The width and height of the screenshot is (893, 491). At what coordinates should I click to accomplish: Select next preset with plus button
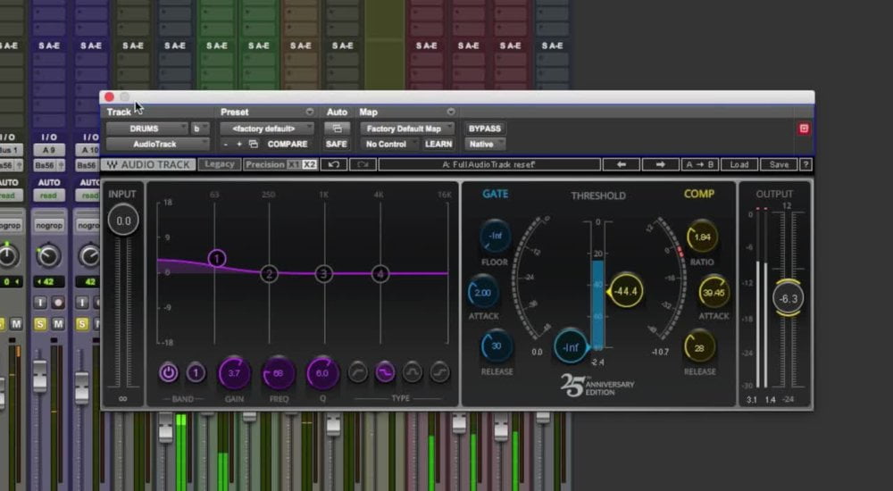point(239,145)
